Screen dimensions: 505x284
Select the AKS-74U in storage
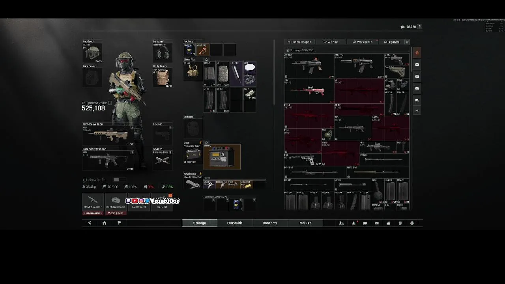pyautogui.click(x=359, y=65)
